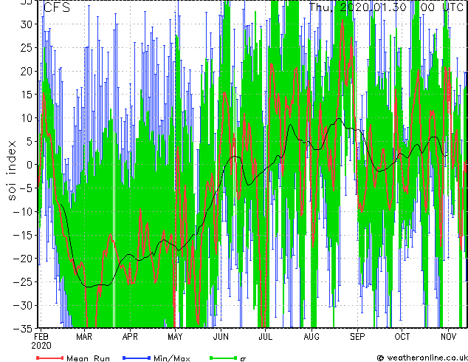The width and height of the screenshot is (468, 362).
Task: Click the '00 UTC' time label
Action: tap(441, 7)
